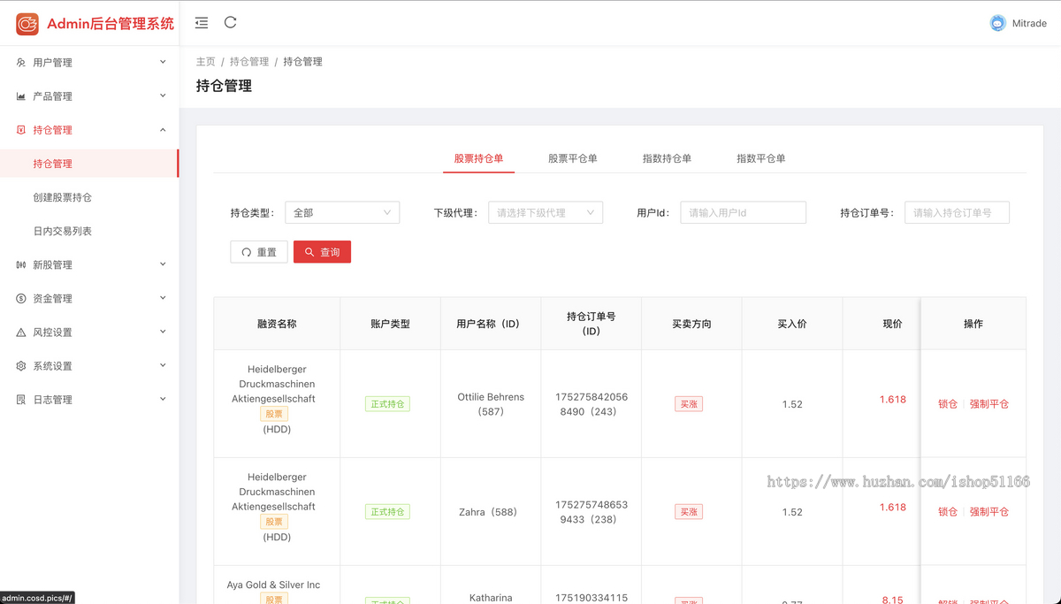Expand the 资金管理 menu chevron
Image resolution: width=1061 pixels, height=604 pixels.
pyautogui.click(x=163, y=297)
